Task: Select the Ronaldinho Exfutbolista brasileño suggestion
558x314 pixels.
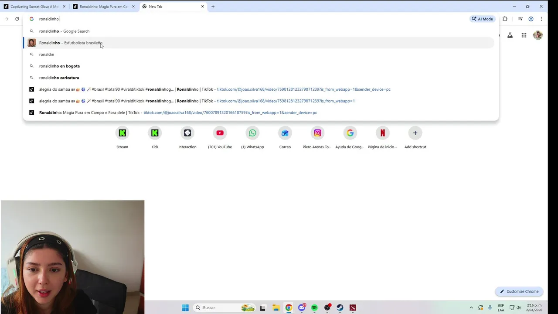Action: pyautogui.click(x=259, y=43)
